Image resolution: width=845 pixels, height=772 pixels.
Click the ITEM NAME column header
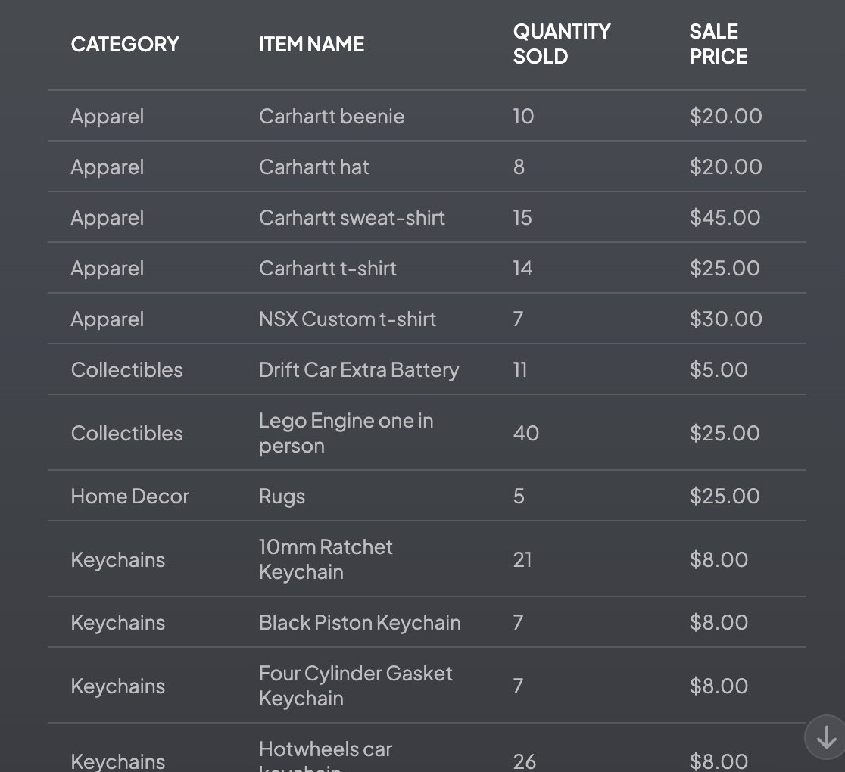click(x=311, y=44)
